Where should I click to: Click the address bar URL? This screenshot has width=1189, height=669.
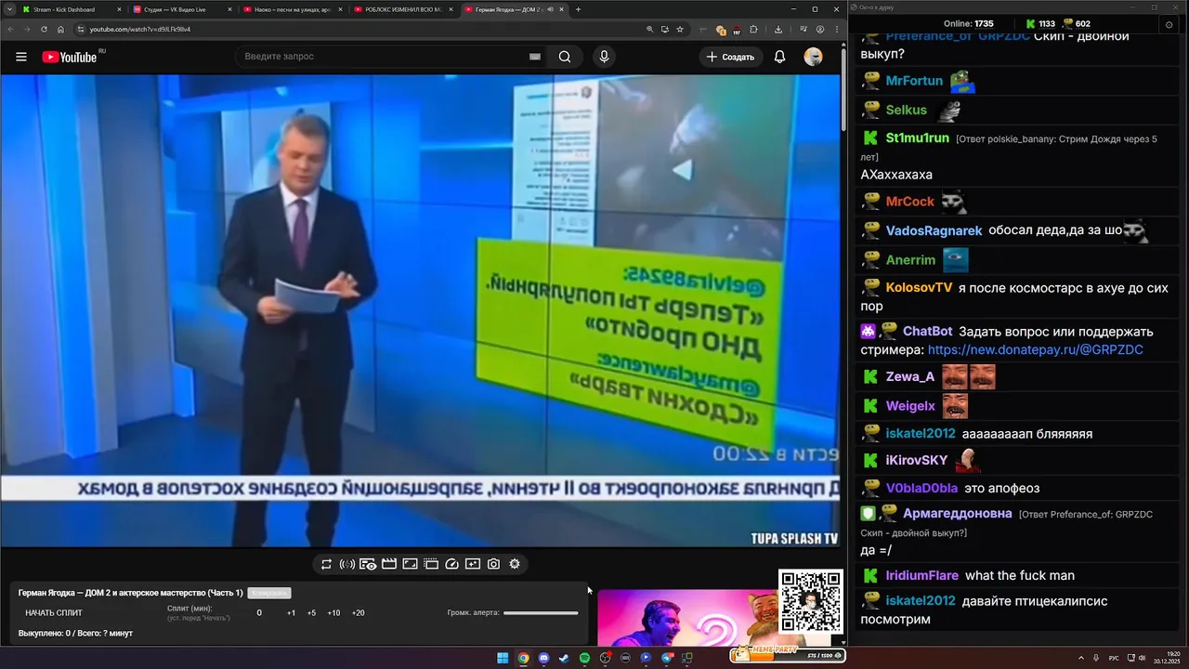(140, 29)
